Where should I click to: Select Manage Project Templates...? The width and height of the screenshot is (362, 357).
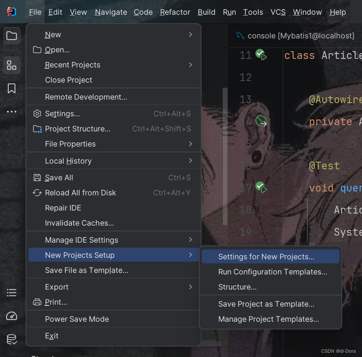271,319
